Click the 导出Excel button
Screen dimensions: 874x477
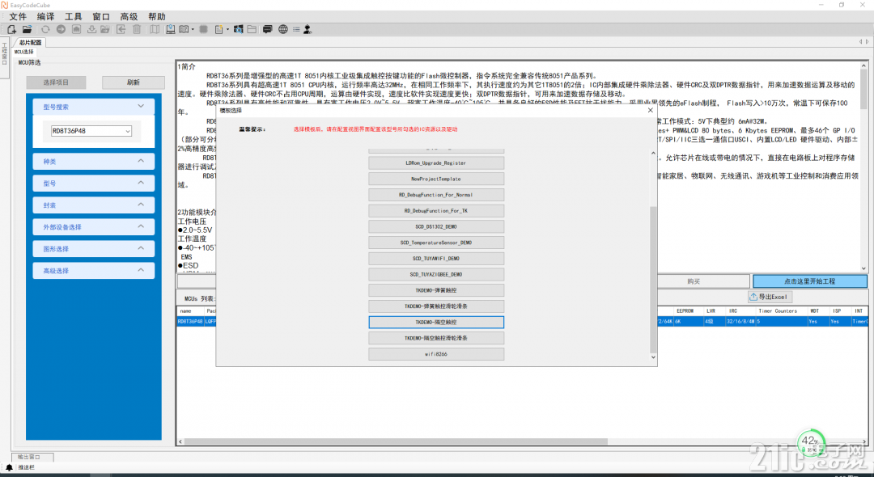click(x=770, y=297)
